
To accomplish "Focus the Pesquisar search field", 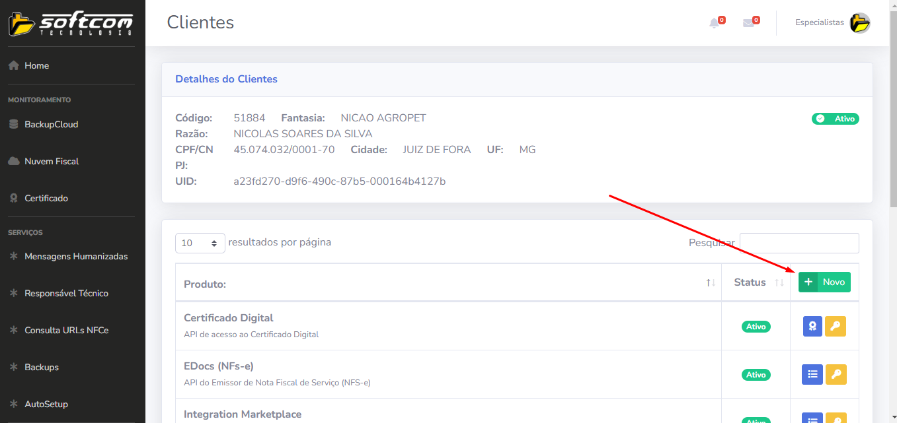I will (799, 243).
